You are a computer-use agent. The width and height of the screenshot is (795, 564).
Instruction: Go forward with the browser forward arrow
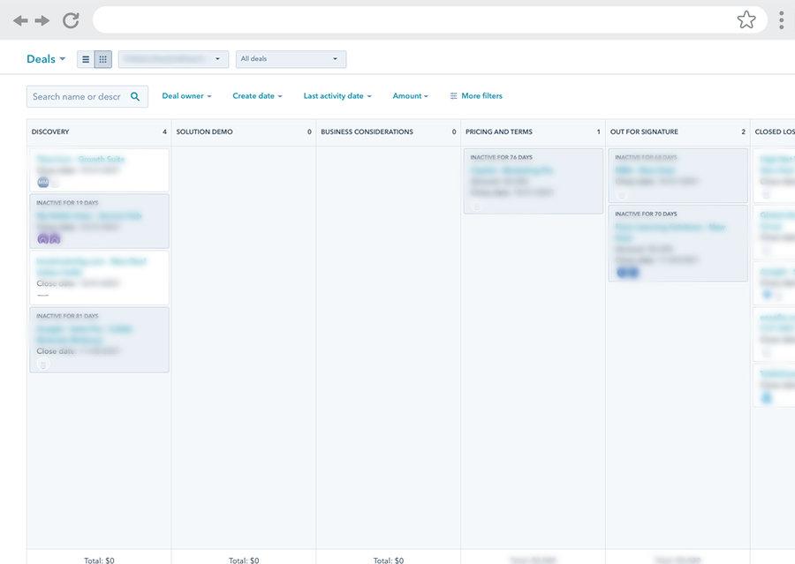coord(42,20)
